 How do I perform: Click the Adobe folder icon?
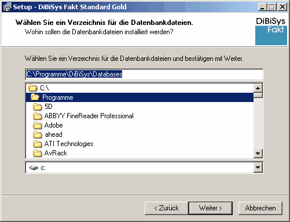(x=37, y=125)
